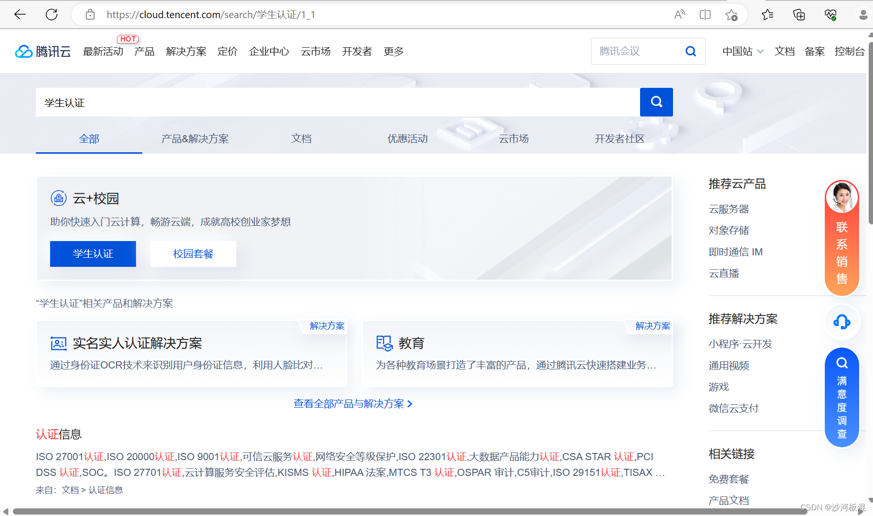Go back with the browser back arrow
The image size is (873, 516).
pos(20,15)
